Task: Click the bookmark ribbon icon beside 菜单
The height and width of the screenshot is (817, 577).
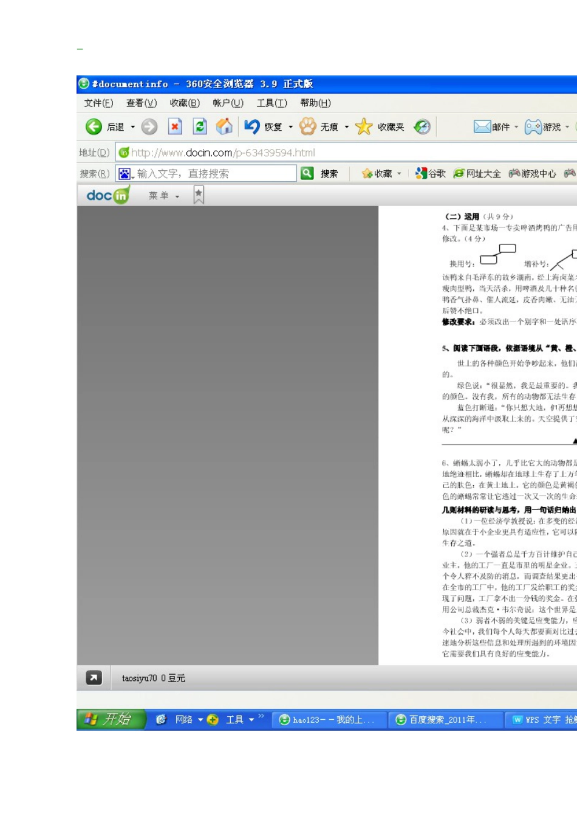Action: coord(199,195)
